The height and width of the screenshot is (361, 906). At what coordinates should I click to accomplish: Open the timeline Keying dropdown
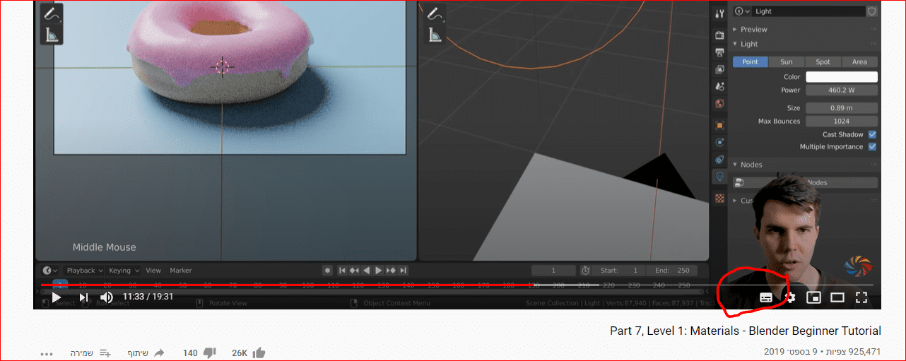124,271
